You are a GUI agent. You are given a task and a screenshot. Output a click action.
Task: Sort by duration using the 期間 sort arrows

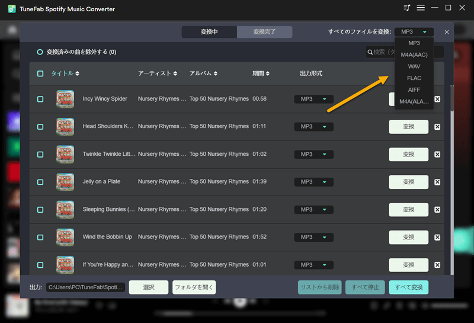pos(268,73)
